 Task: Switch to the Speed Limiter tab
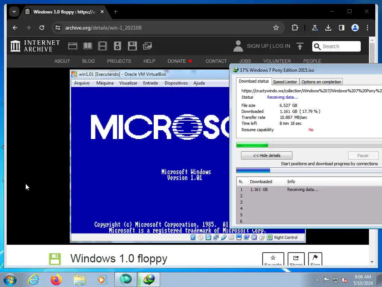tap(285, 82)
